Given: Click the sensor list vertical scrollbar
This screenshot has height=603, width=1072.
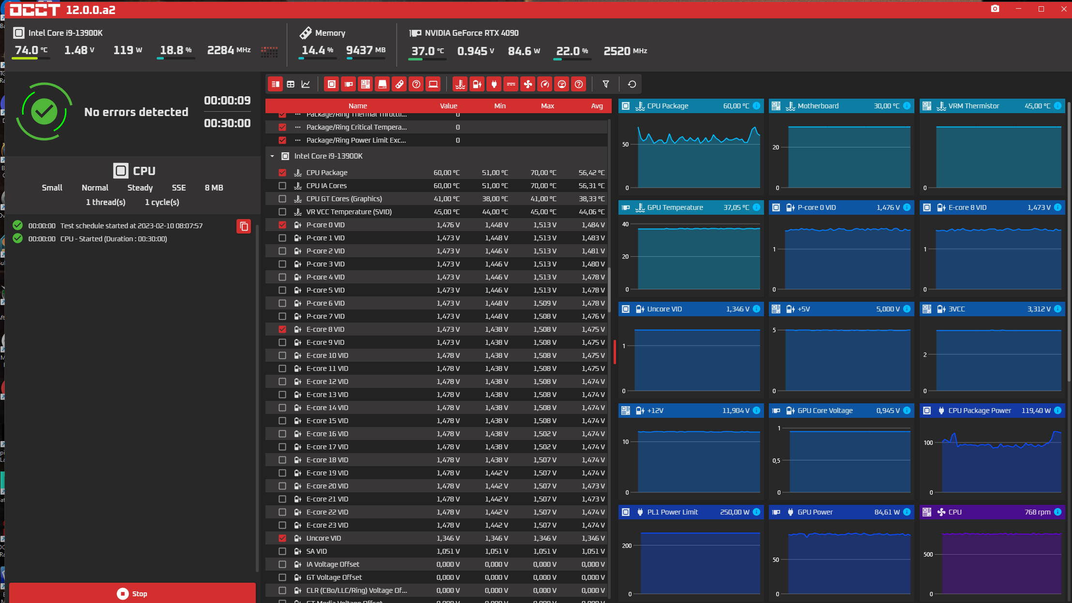Looking at the screenshot, I should click(609, 290).
